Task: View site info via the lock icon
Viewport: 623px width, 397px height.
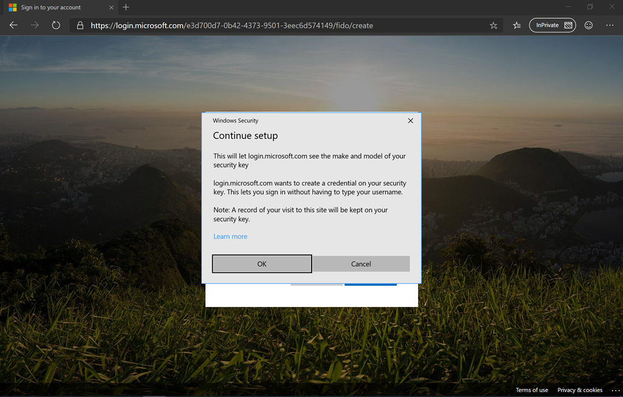Action: click(x=80, y=26)
